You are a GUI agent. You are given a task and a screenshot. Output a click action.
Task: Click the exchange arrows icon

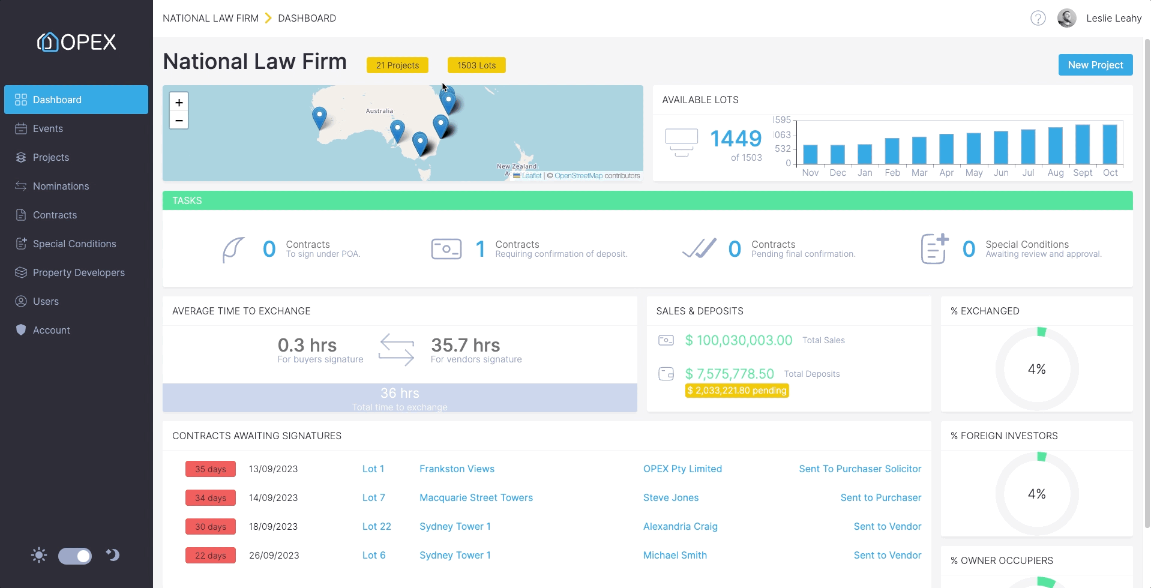click(x=397, y=350)
